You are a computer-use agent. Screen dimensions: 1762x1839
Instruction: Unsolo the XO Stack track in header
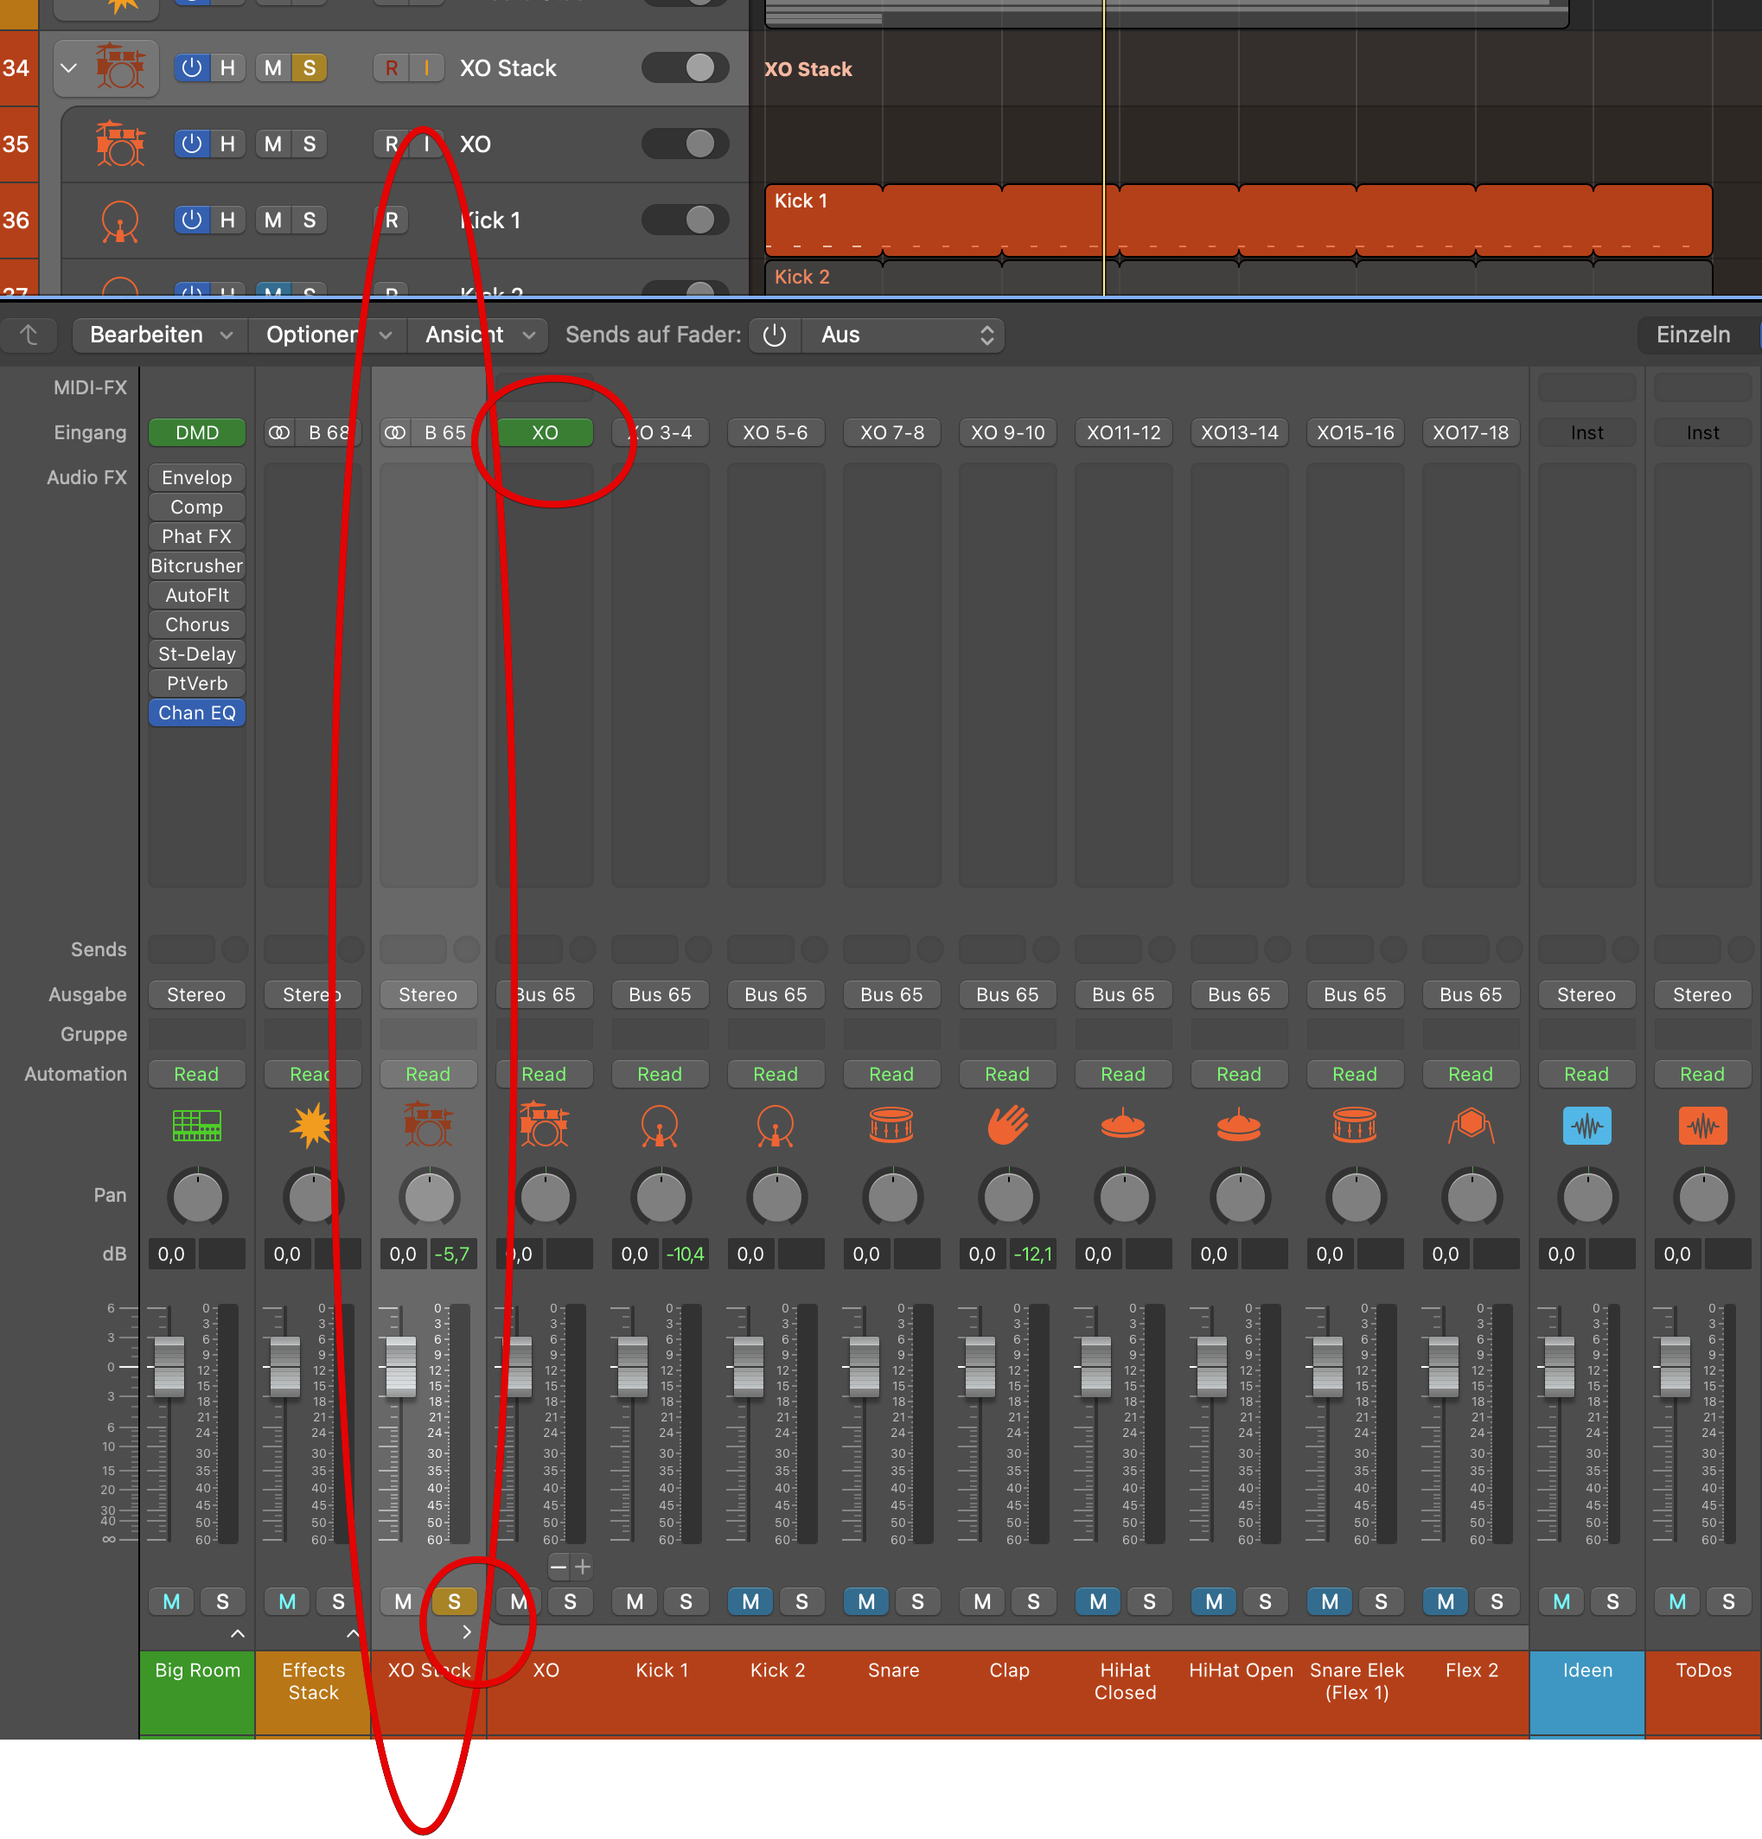(x=309, y=67)
